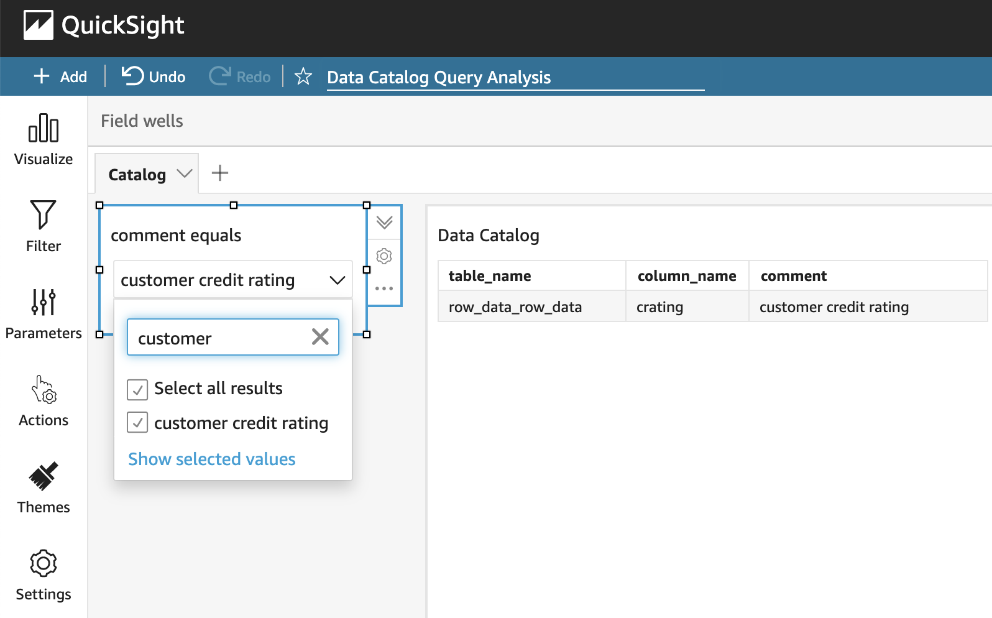Clear the customer search text

pyautogui.click(x=320, y=337)
